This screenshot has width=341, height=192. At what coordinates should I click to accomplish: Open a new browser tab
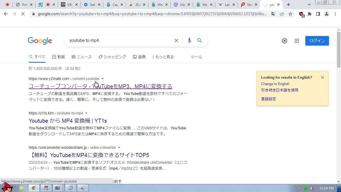pyautogui.click(x=289, y=5)
